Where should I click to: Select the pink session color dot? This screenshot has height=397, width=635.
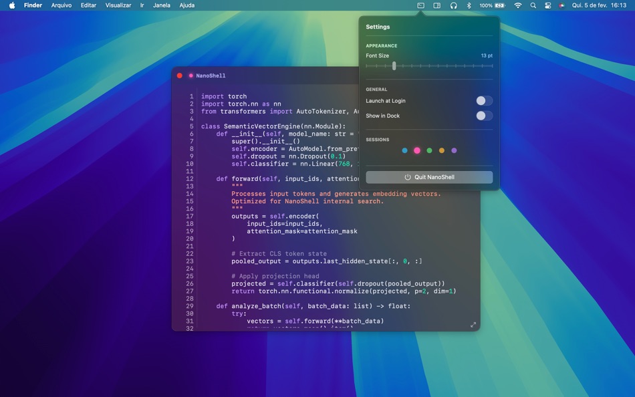tap(416, 150)
